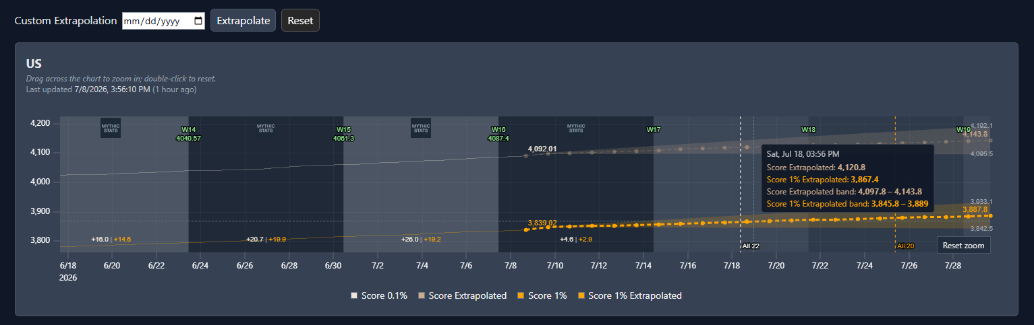Click the orange Score 1% Extrapolated swatch
Screen dimensions: 1034x325
(x=581, y=295)
